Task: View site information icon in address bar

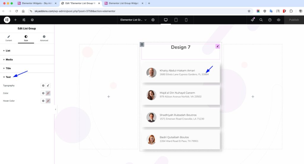Action: 31,11
